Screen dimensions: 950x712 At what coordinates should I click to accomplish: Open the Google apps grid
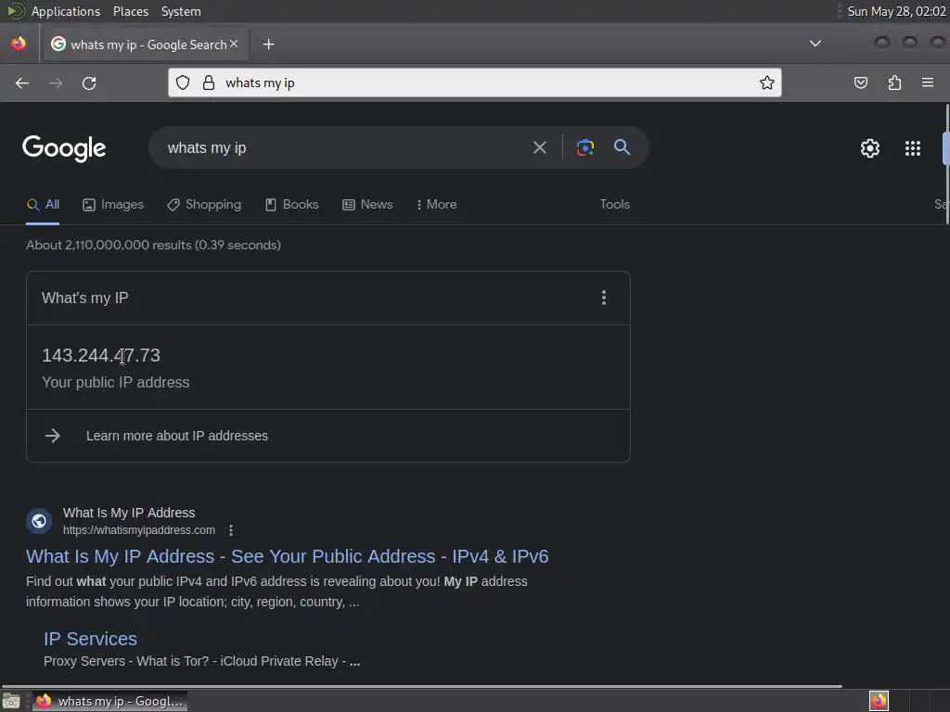point(913,148)
